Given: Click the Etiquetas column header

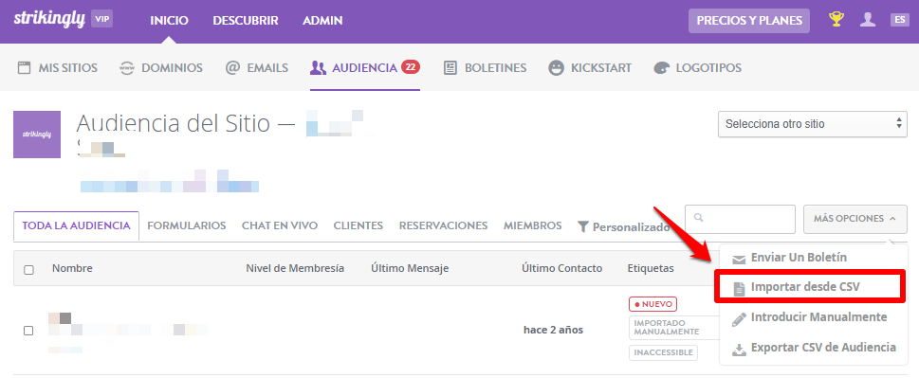Looking at the screenshot, I should 651,268.
